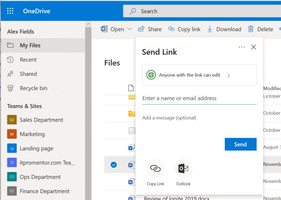This screenshot has width=281, height=200.
Task: Change 'Anyone with the link can edit' setting
Action: pos(200,75)
